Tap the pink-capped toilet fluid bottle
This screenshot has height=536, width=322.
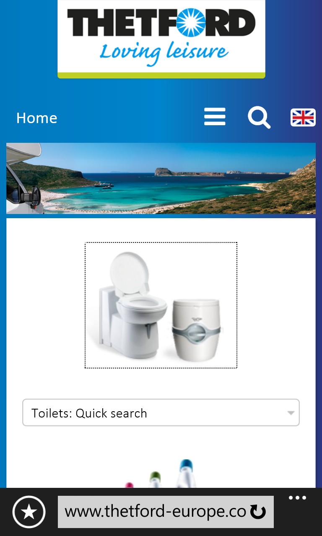tap(130, 485)
